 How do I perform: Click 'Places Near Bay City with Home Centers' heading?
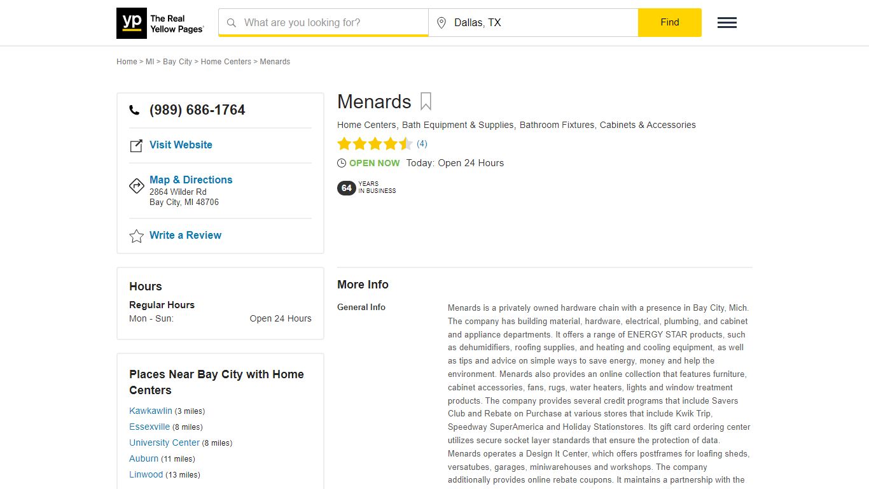(216, 382)
